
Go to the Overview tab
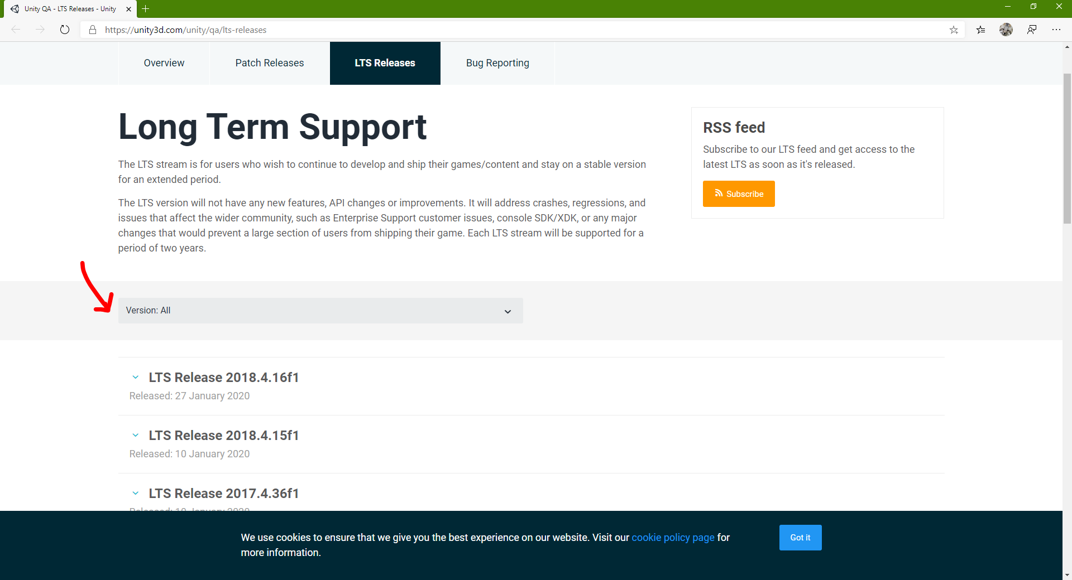coord(164,63)
